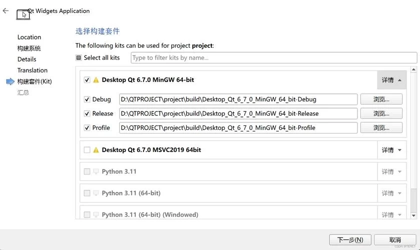Click the back arrow icon

pyautogui.click(x=6, y=10)
